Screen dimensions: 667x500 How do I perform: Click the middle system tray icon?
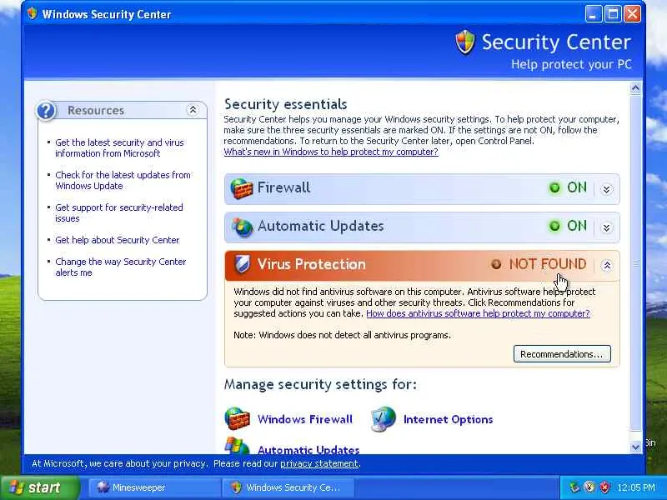(589, 487)
